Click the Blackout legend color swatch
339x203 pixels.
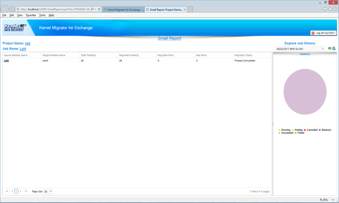(x=320, y=130)
